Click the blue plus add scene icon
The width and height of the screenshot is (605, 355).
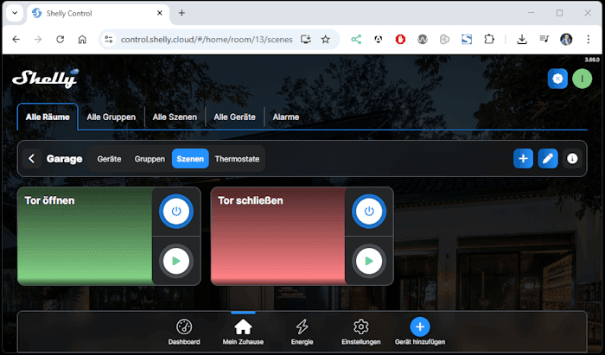[523, 159]
